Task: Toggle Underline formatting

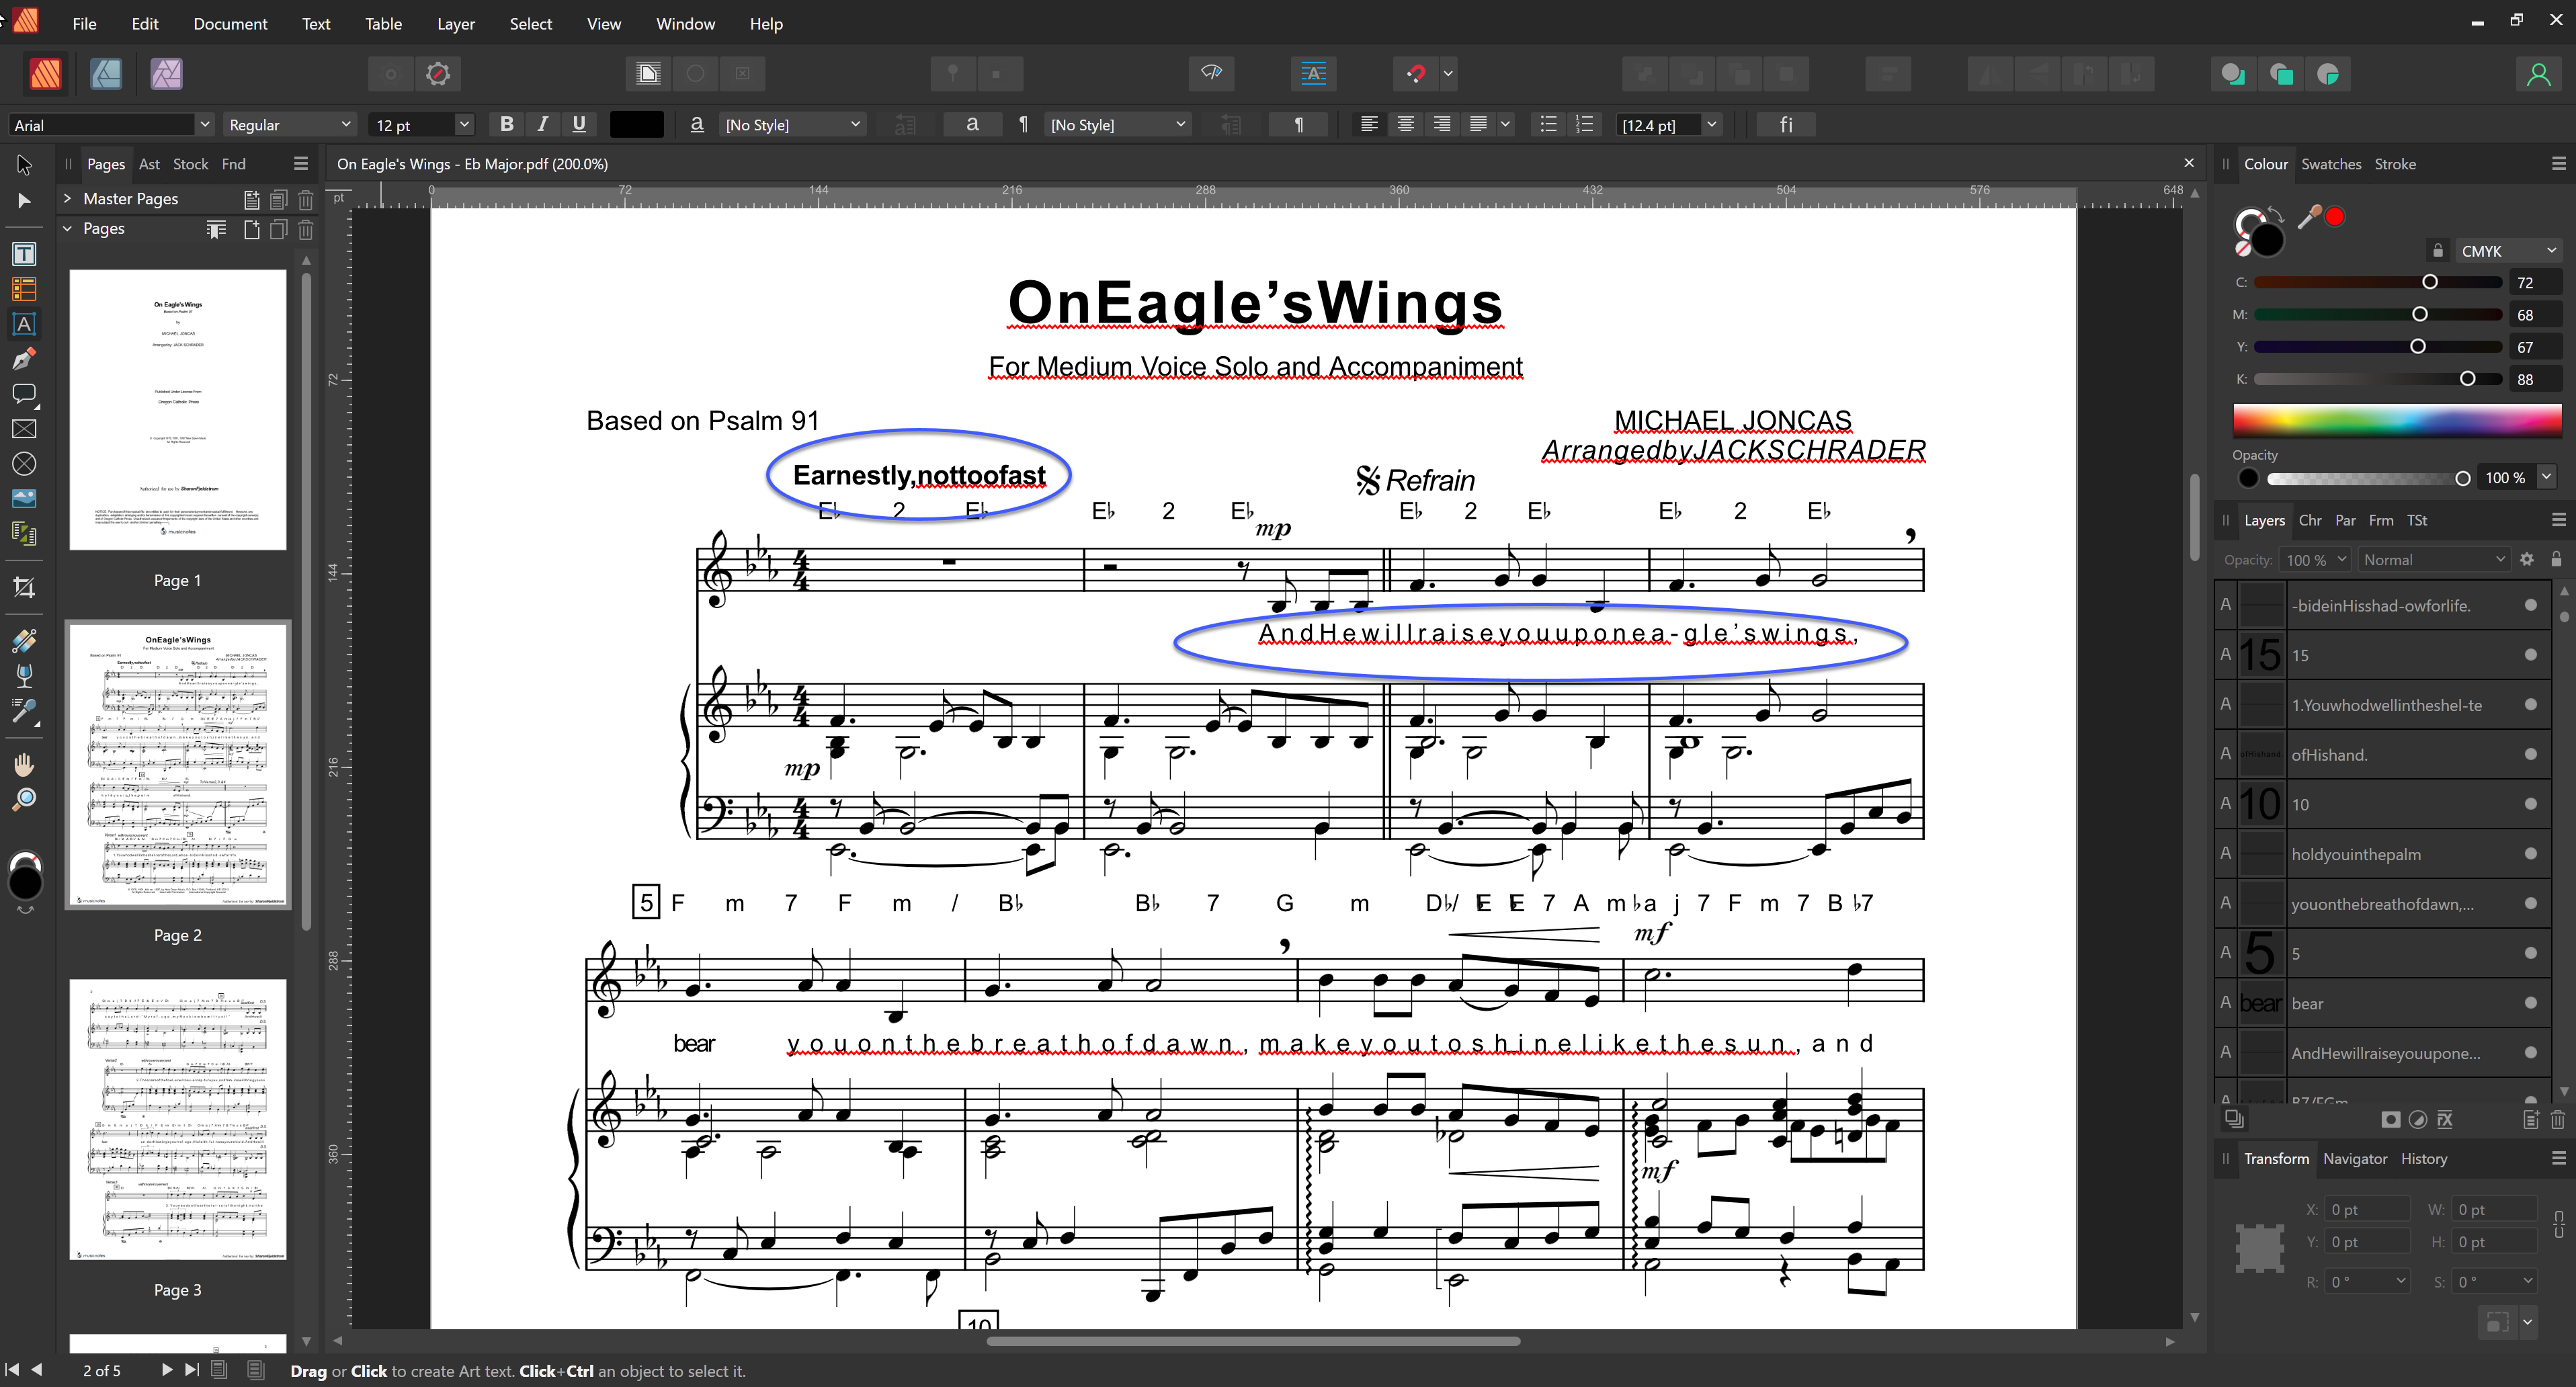Action: point(579,124)
